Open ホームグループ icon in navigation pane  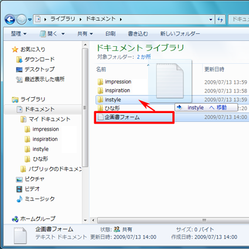coord(15,219)
